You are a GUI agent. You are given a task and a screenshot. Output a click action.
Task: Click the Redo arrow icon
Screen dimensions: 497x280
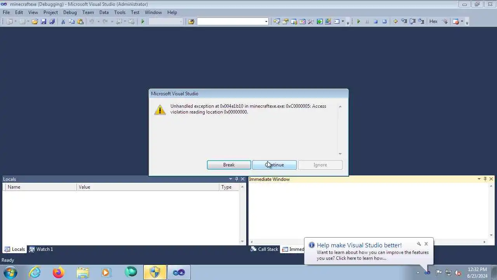[105, 21]
